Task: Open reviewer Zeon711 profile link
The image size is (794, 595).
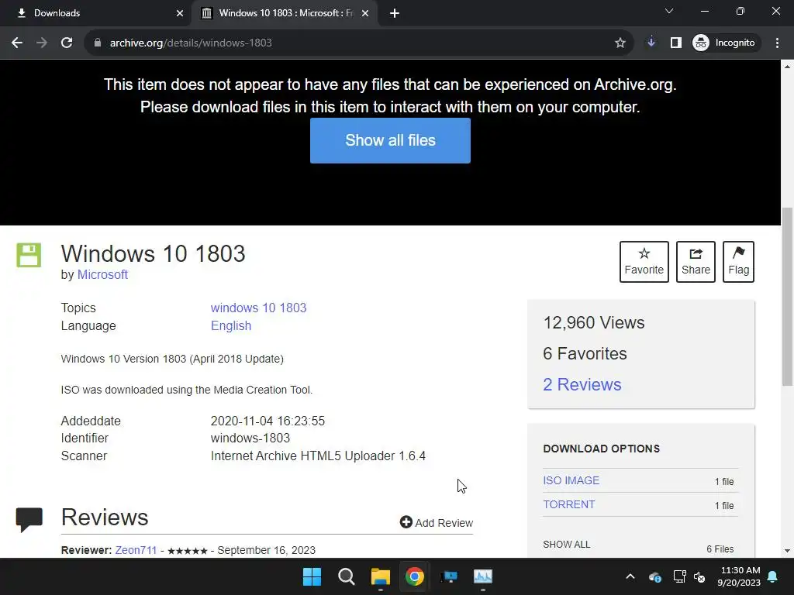Action: (136, 550)
